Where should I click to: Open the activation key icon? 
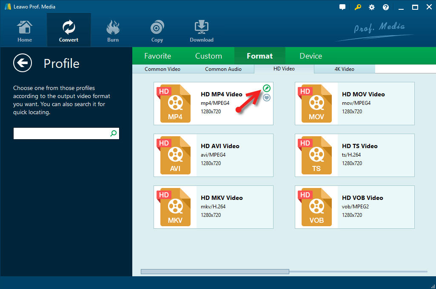(358, 7)
